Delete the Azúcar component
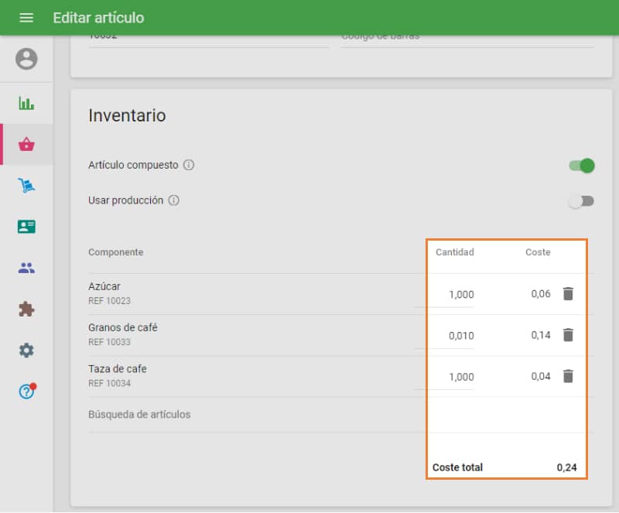Viewport: 619px width, 513px height. pos(570,293)
